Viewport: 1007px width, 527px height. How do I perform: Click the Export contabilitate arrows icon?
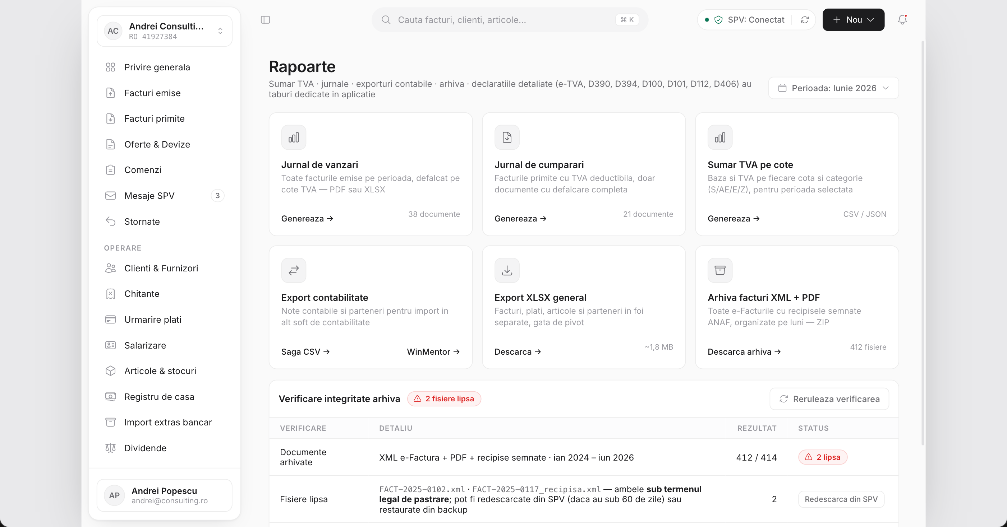[x=294, y=270]
